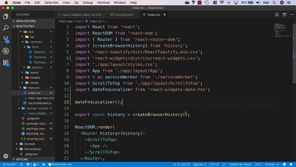The width and height of the screenshot is (296, 167).
Task: Click Prettier status indicator
Action: 272,164
